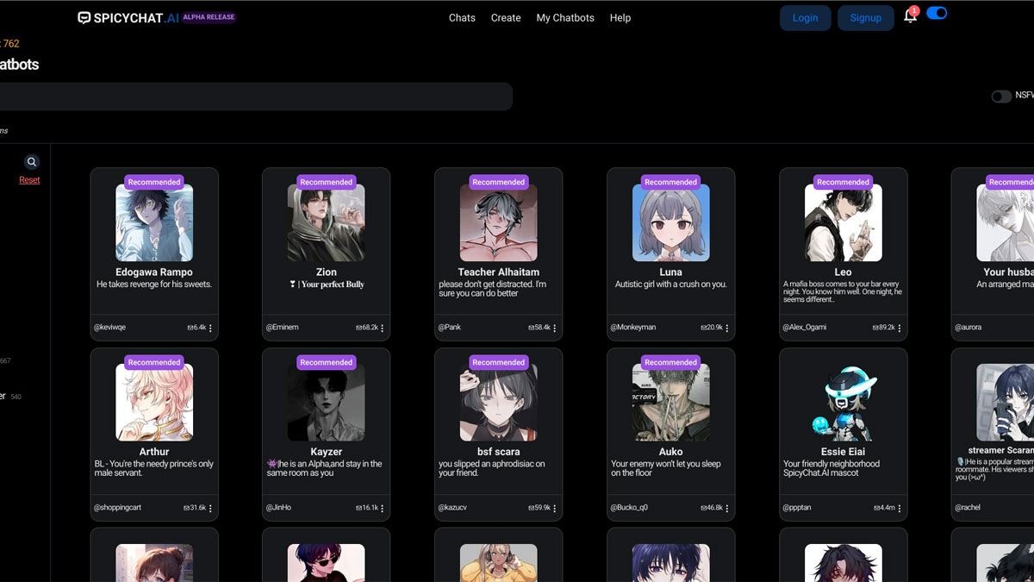Viewport: 1034px width, 582px height.
Task: Open the Chats menu item
Action: click(462, 17)
